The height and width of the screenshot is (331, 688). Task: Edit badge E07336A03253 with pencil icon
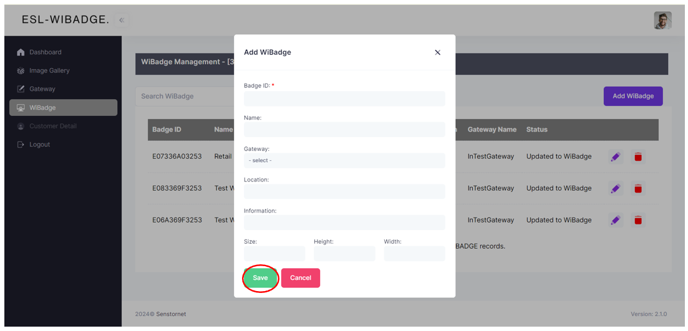pos(615,156)
